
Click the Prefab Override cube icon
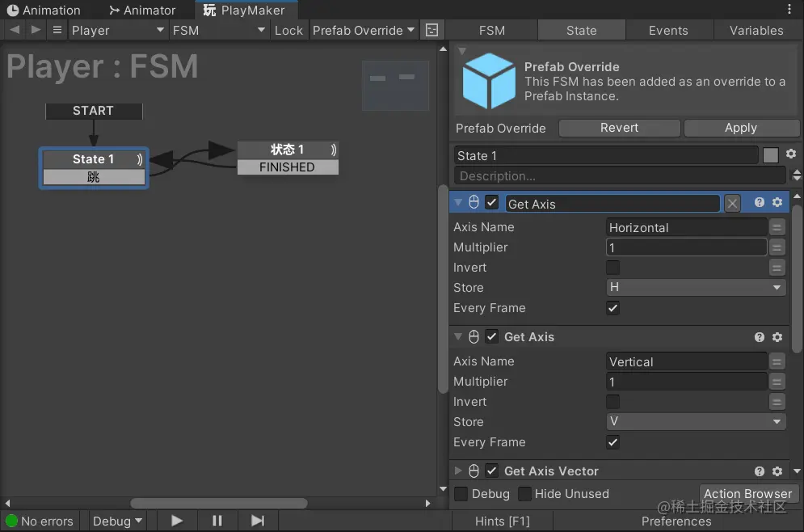[489, 81]
